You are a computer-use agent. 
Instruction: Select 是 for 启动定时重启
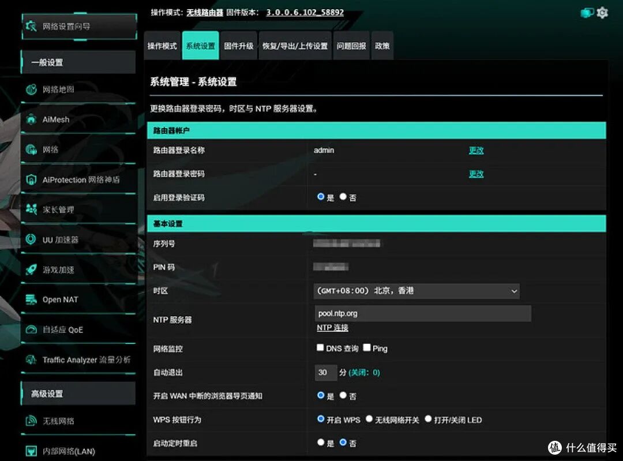point(321,443)
